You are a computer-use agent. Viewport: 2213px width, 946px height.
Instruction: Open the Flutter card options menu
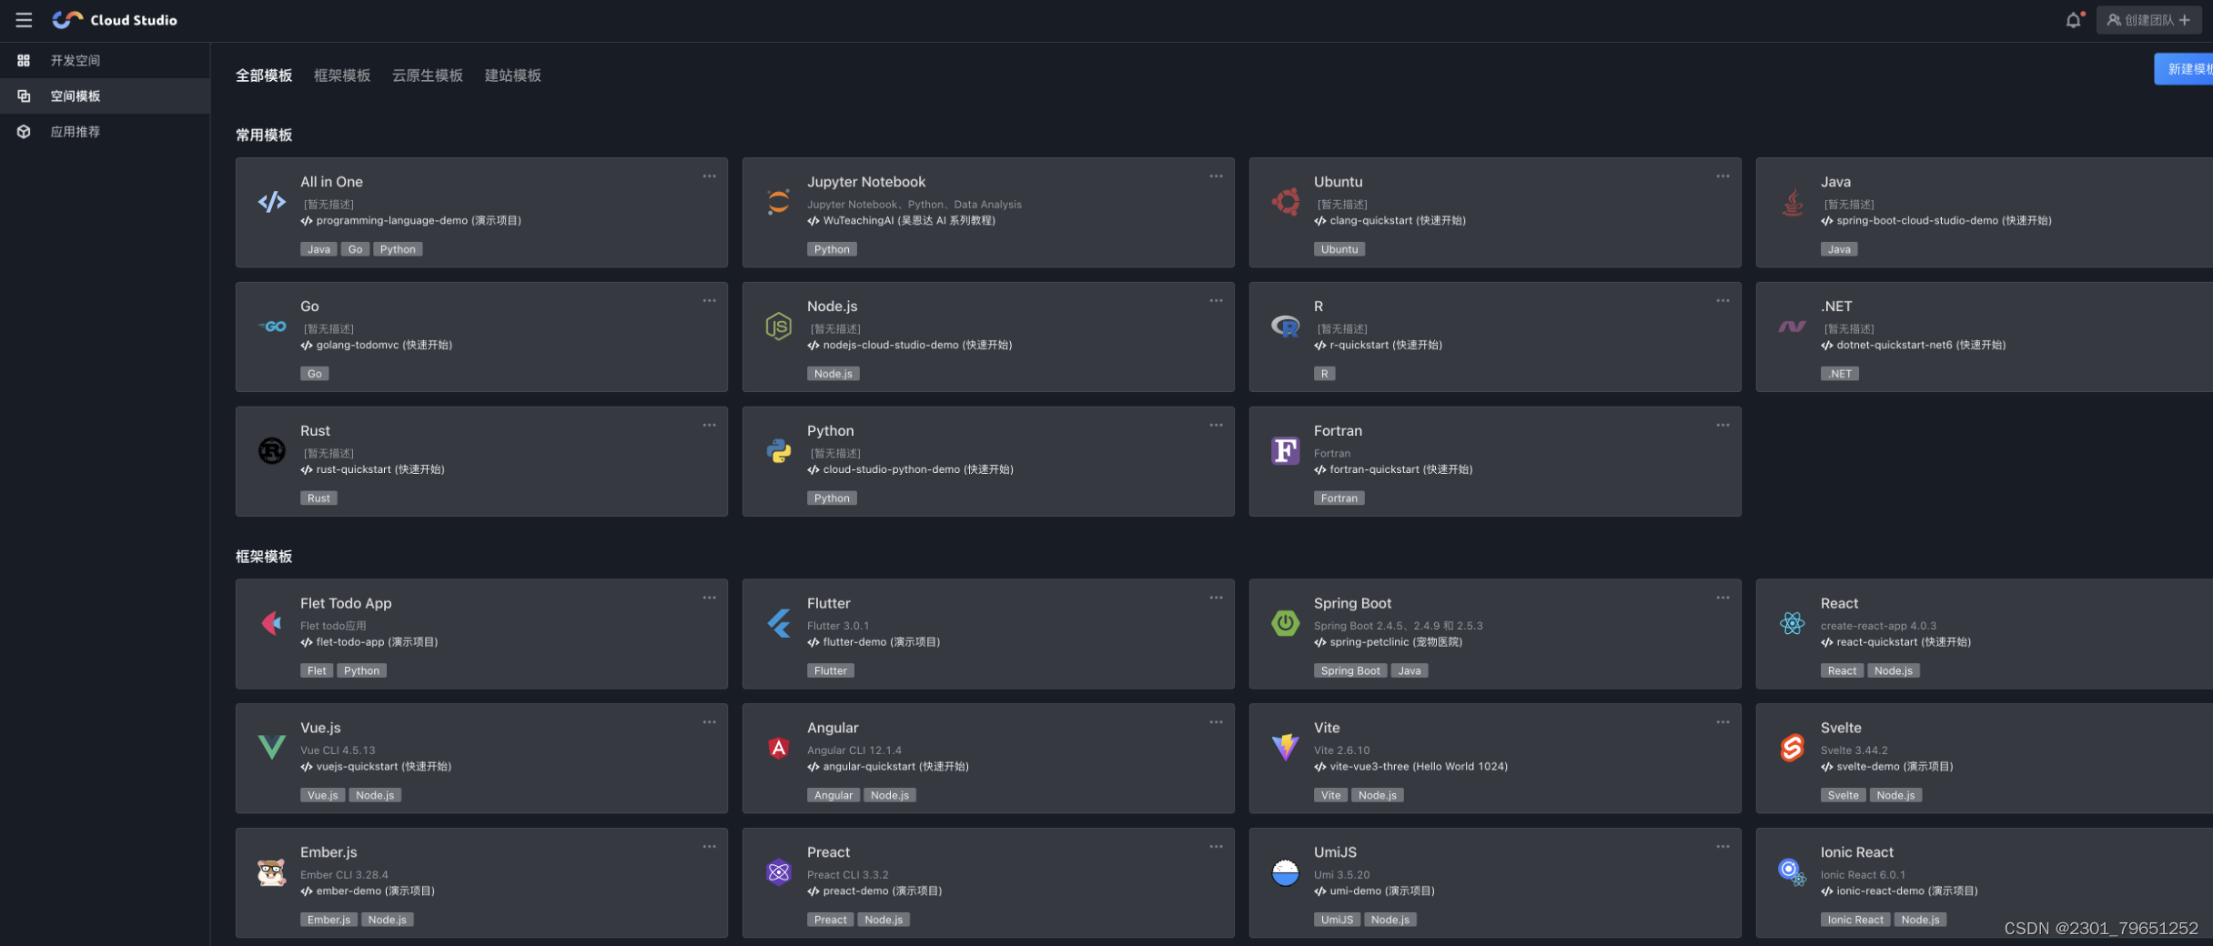(x=1216, y=598)
